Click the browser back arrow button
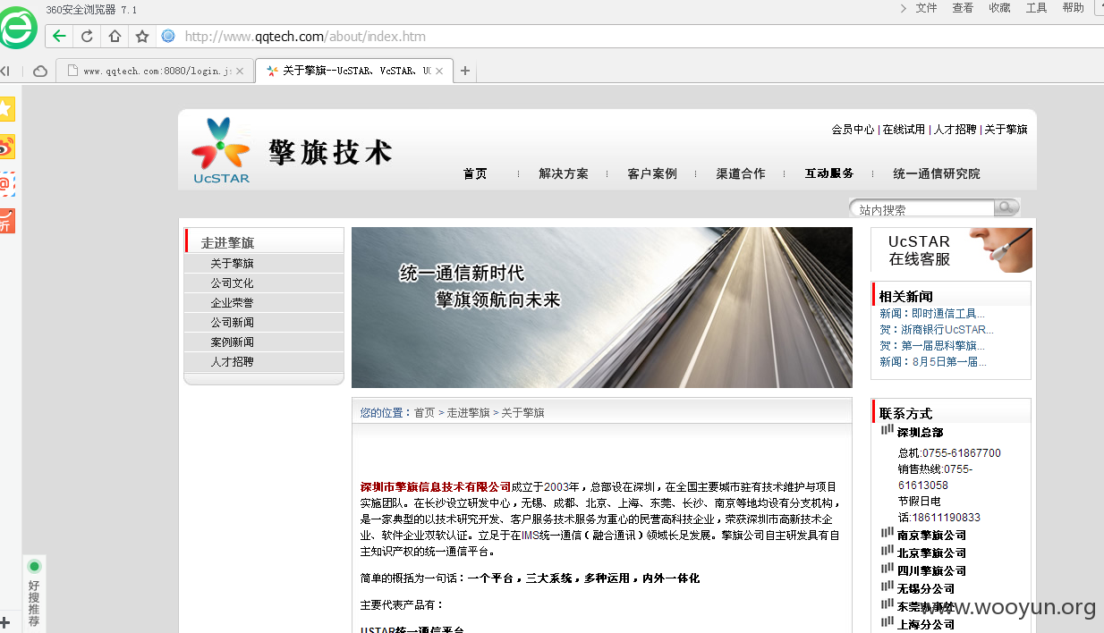The image size is (1104, 633). click(59, 37)
